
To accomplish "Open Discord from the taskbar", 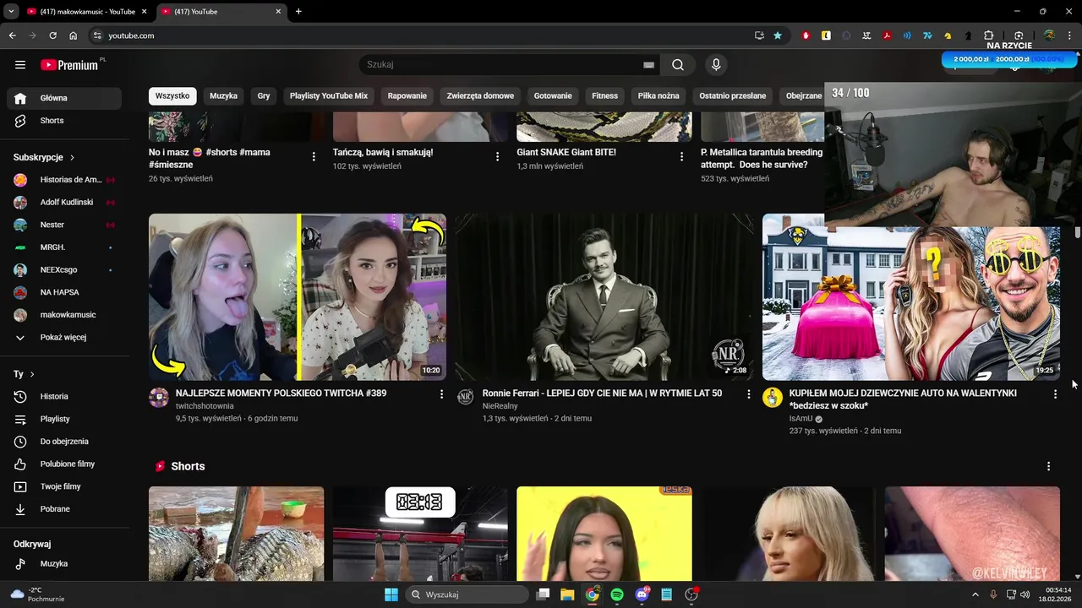I will [642, 594].
